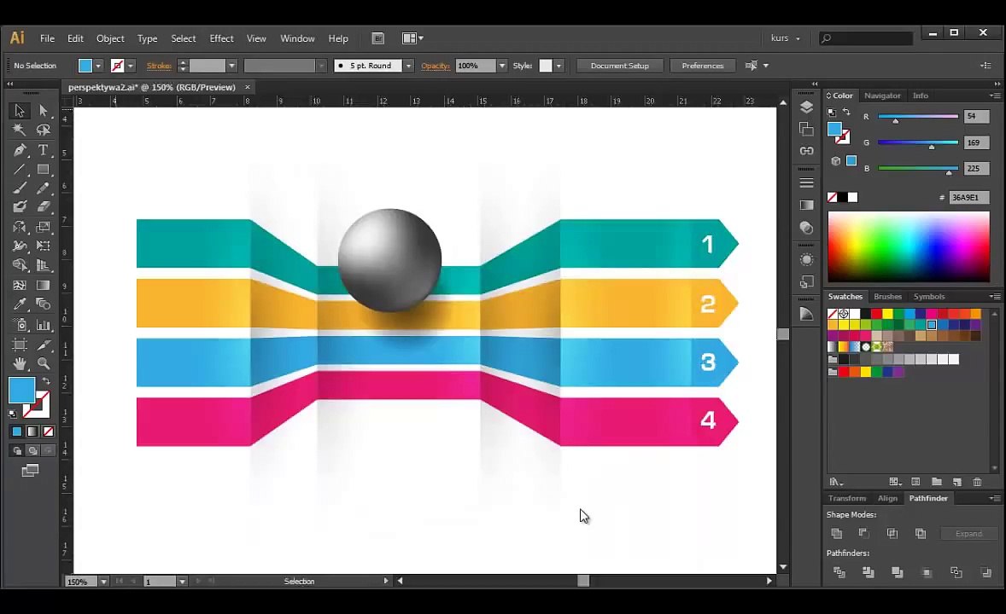
Task: Open the Layers panel icon
Action: tap(806, 107)
